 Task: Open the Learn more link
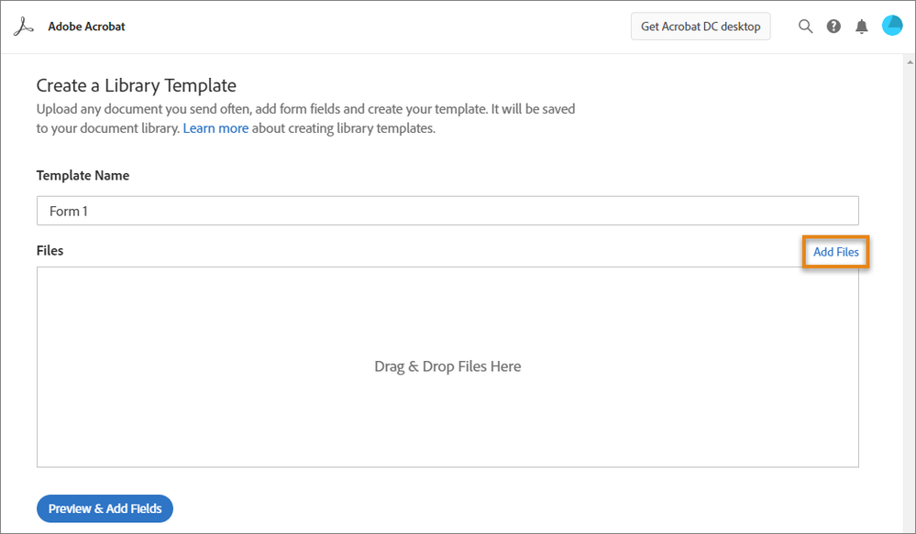tap(215, 127)
